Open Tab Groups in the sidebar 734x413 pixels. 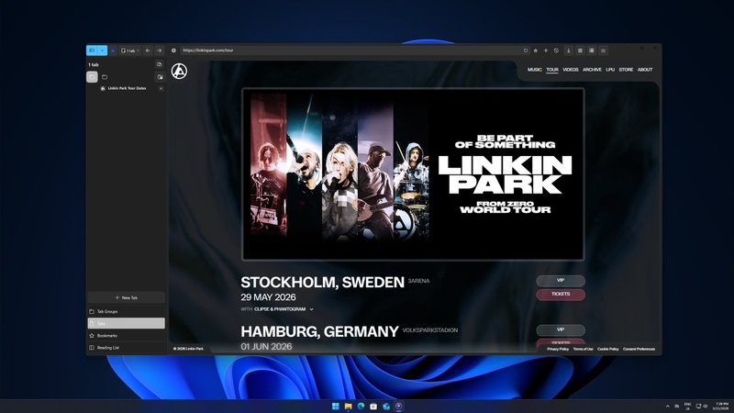(127, 311)
